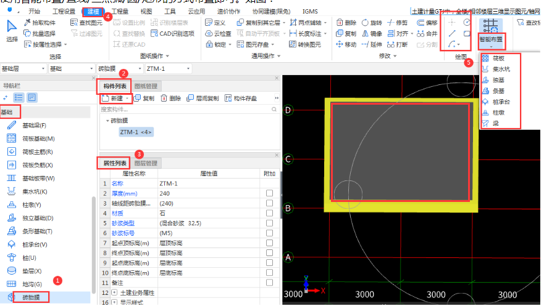Select 移动 move tool
This screenshot has height=306, width=544.
(x=346, y=44)
